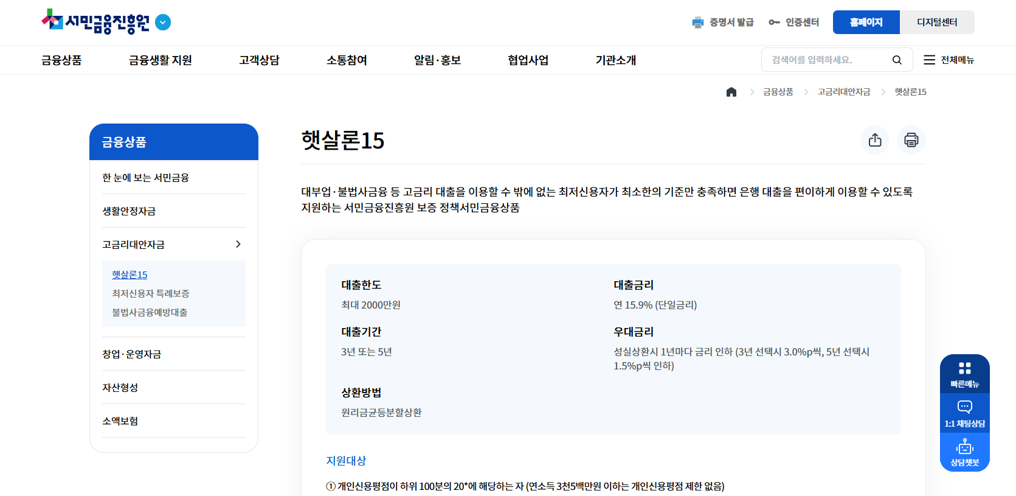
Task: Open the 기관소개 menu
Action: 616,60
